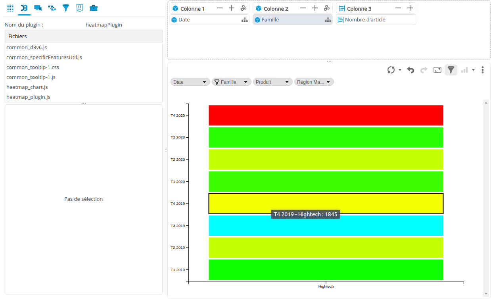Click the interactions arrows icon
Screen dimensions: 491x302
52,8
